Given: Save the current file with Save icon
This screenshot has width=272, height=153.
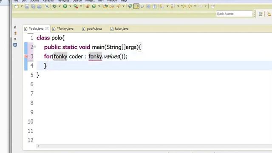Looking at the screenshot, I should coord(27,6).
